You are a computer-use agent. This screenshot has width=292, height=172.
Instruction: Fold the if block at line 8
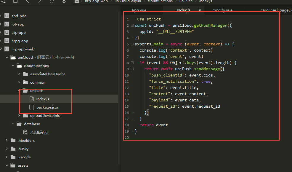click(x=132, y=63)
